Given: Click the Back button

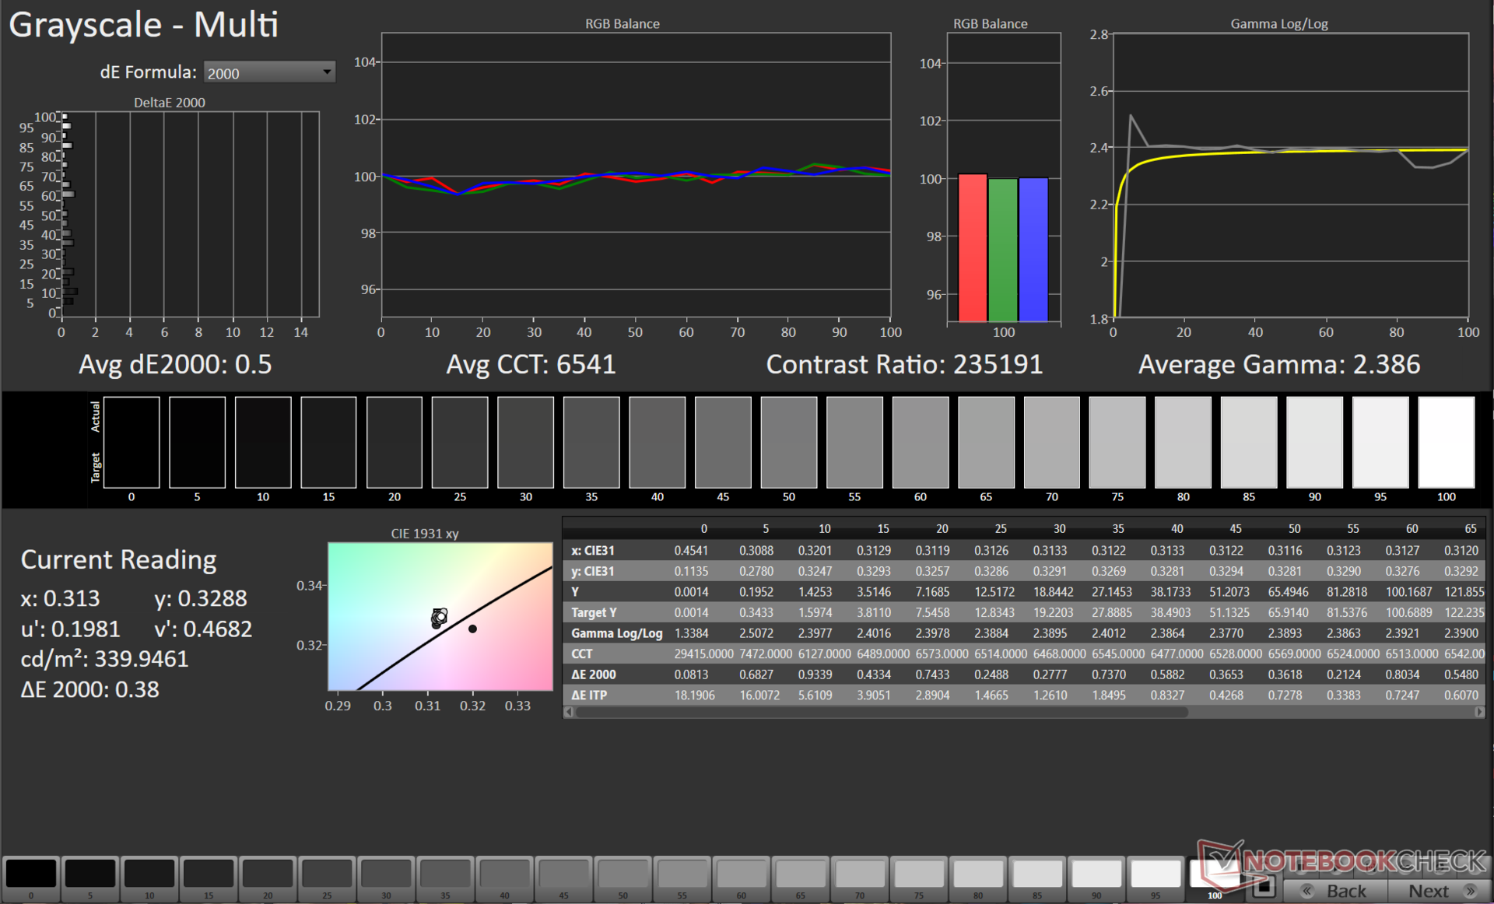Looking at the screenshot, I should (1345, 891).
